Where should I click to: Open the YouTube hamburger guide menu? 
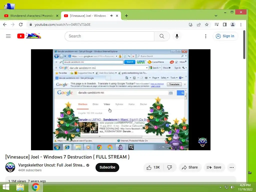point(8,36)
